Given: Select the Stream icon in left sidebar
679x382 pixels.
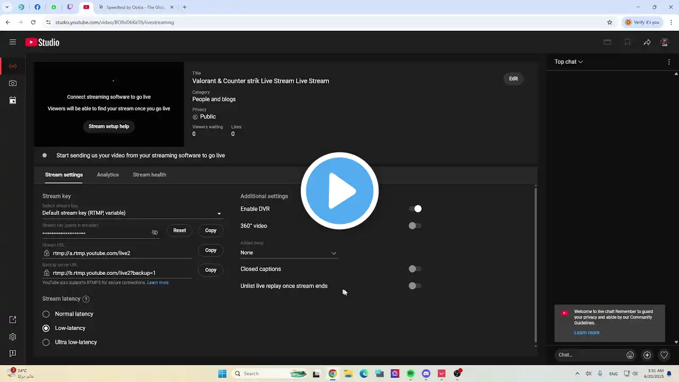Looking at the screenshot, I should (13, 66).
